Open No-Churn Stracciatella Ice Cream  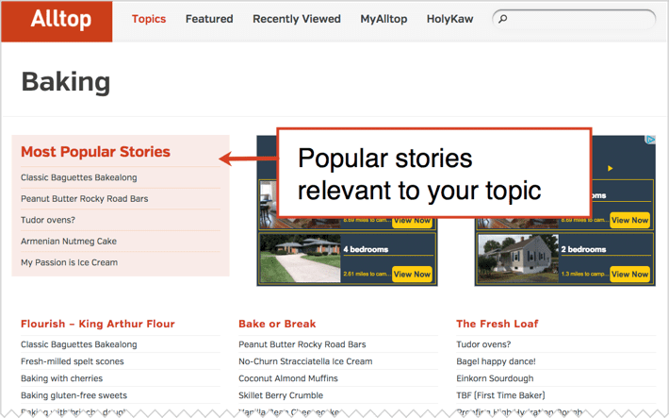click(x=305, y=361)
